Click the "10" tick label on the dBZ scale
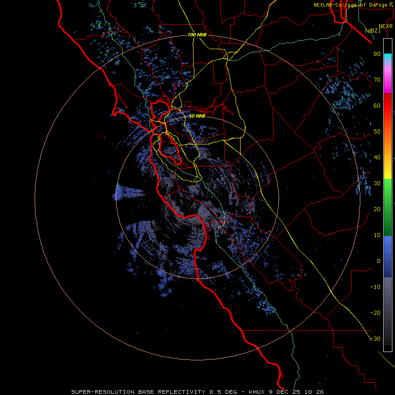This screenshot has width=395, height=395. click(x=377, y=235)
